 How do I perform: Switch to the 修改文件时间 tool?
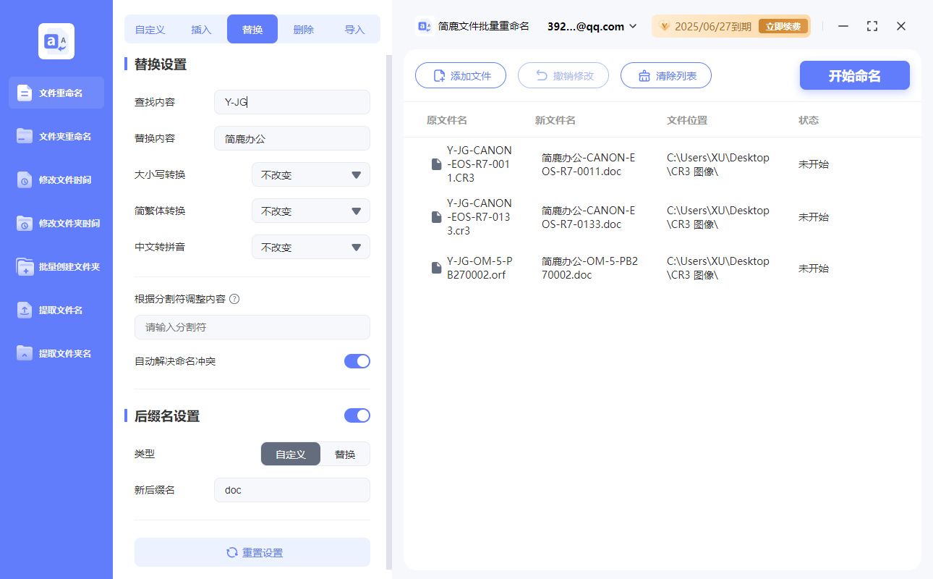pos(56,179)
